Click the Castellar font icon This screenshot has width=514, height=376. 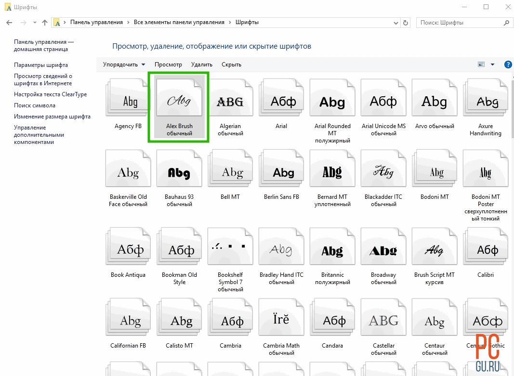383,320
